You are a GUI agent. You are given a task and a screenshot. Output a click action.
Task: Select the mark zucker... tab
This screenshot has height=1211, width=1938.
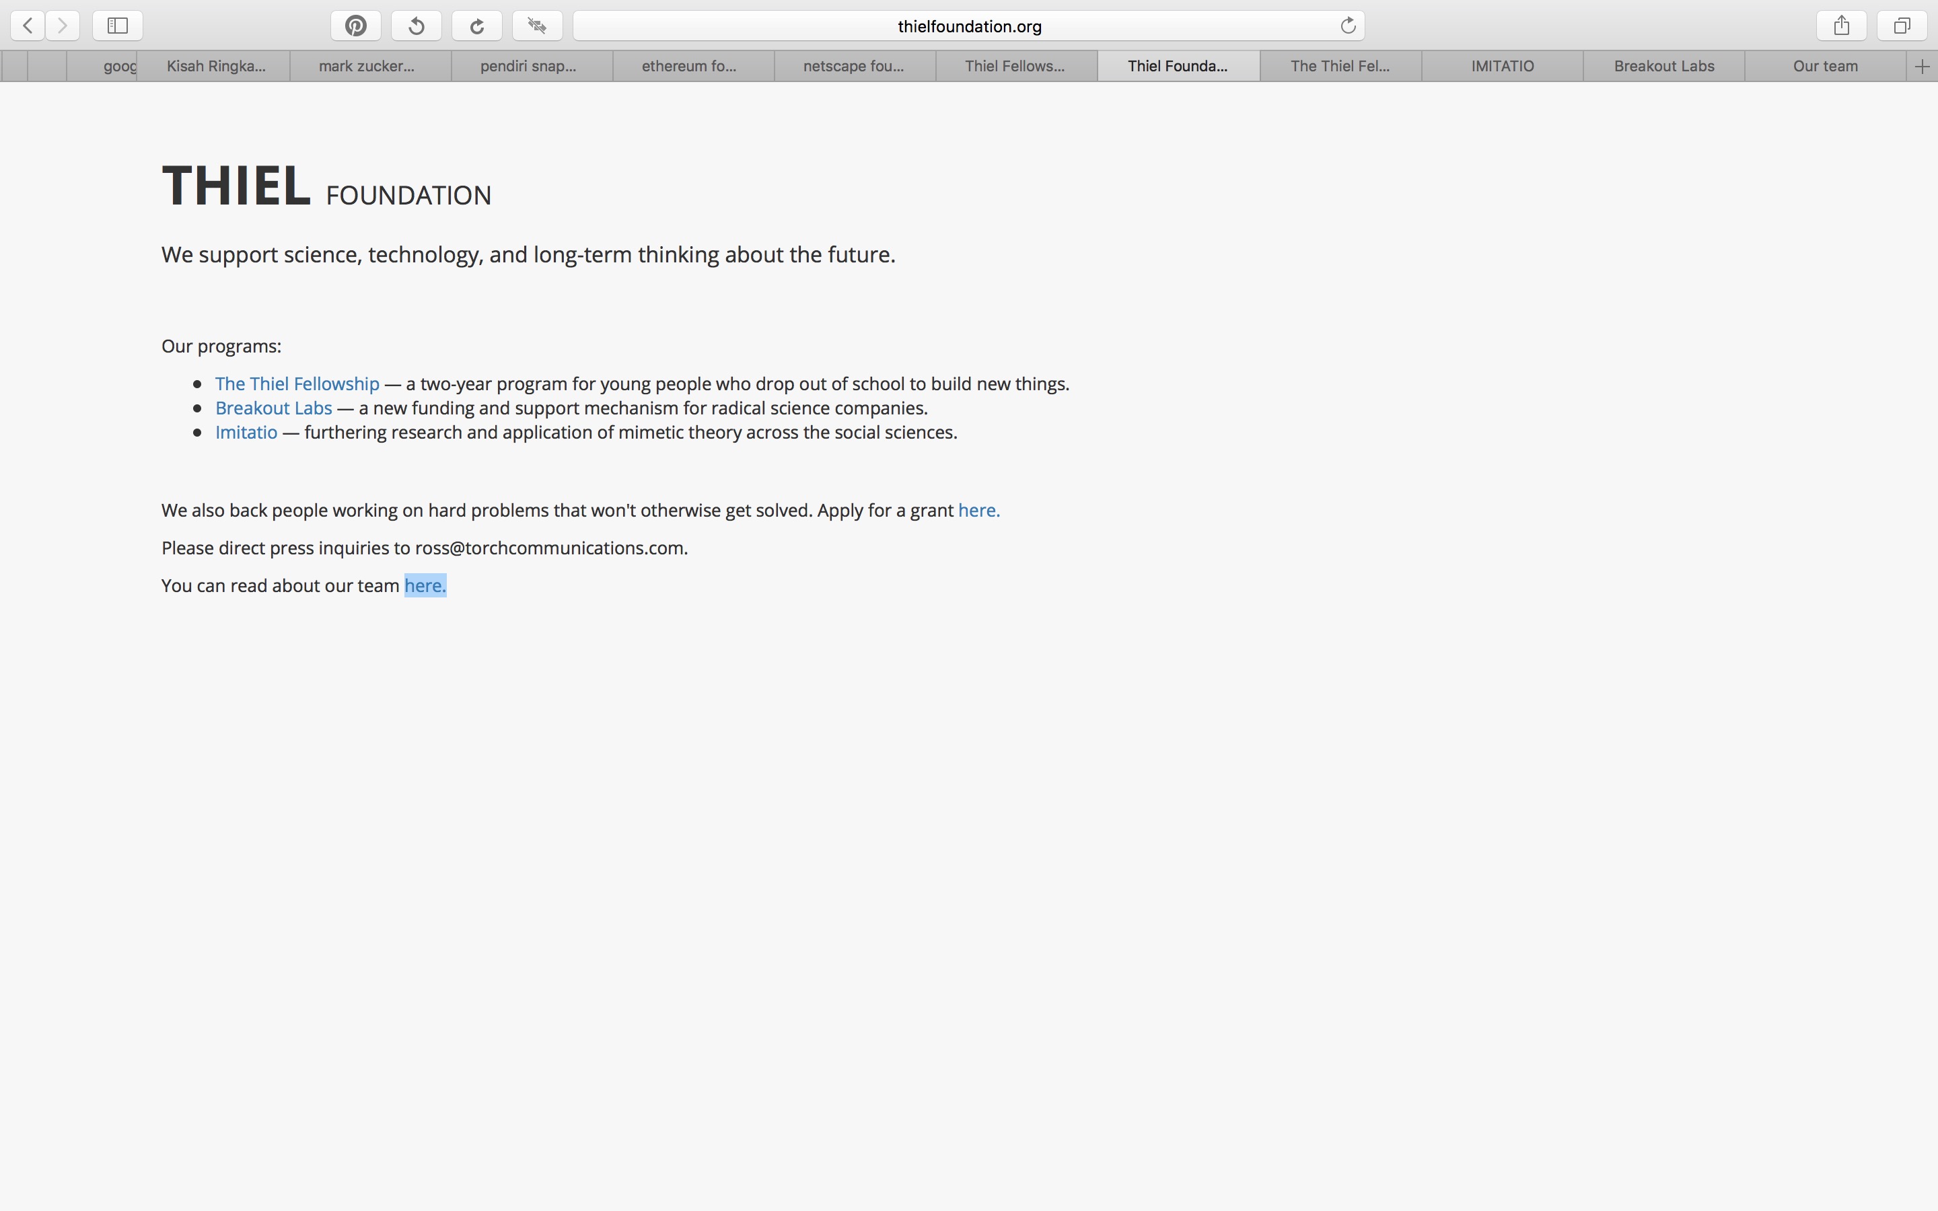(367, 67)
